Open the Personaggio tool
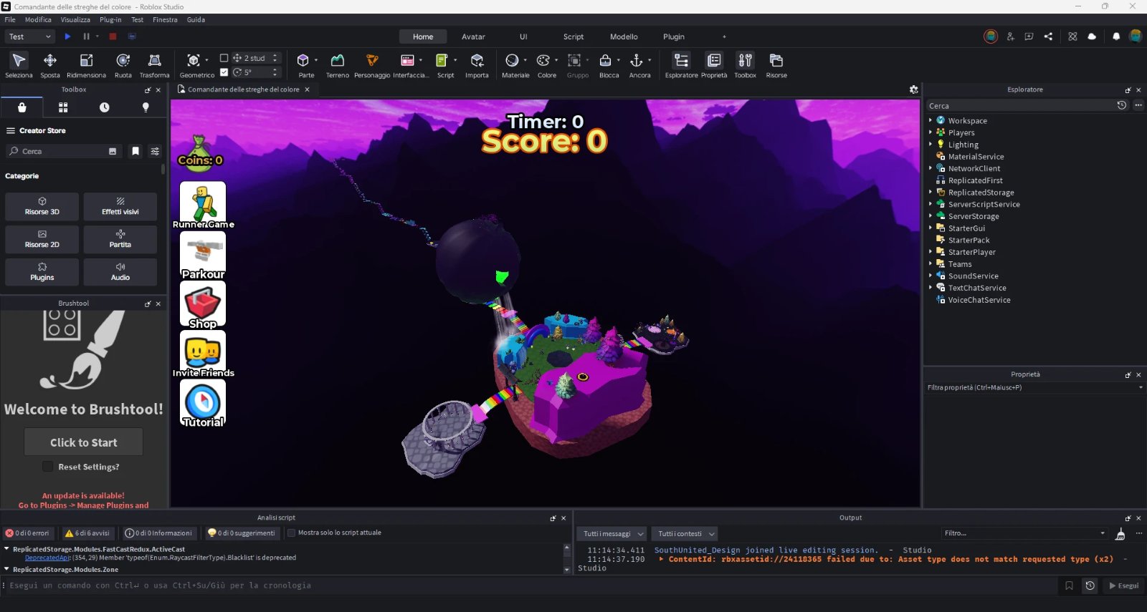Image resolution: width=1147 pixels, height=612 pixels. pyautogui.click(x=372, y=64)
